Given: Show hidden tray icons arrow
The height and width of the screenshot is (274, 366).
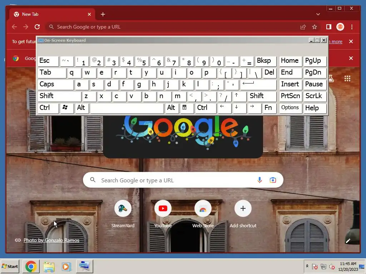Looking at the screenshot, I should (x=307, y=266).
